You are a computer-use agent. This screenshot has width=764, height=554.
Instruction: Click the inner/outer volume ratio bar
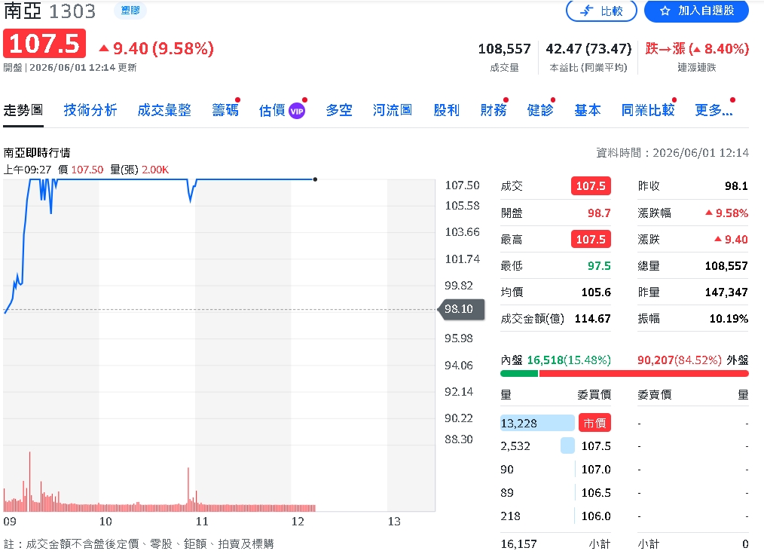(624, 374)
